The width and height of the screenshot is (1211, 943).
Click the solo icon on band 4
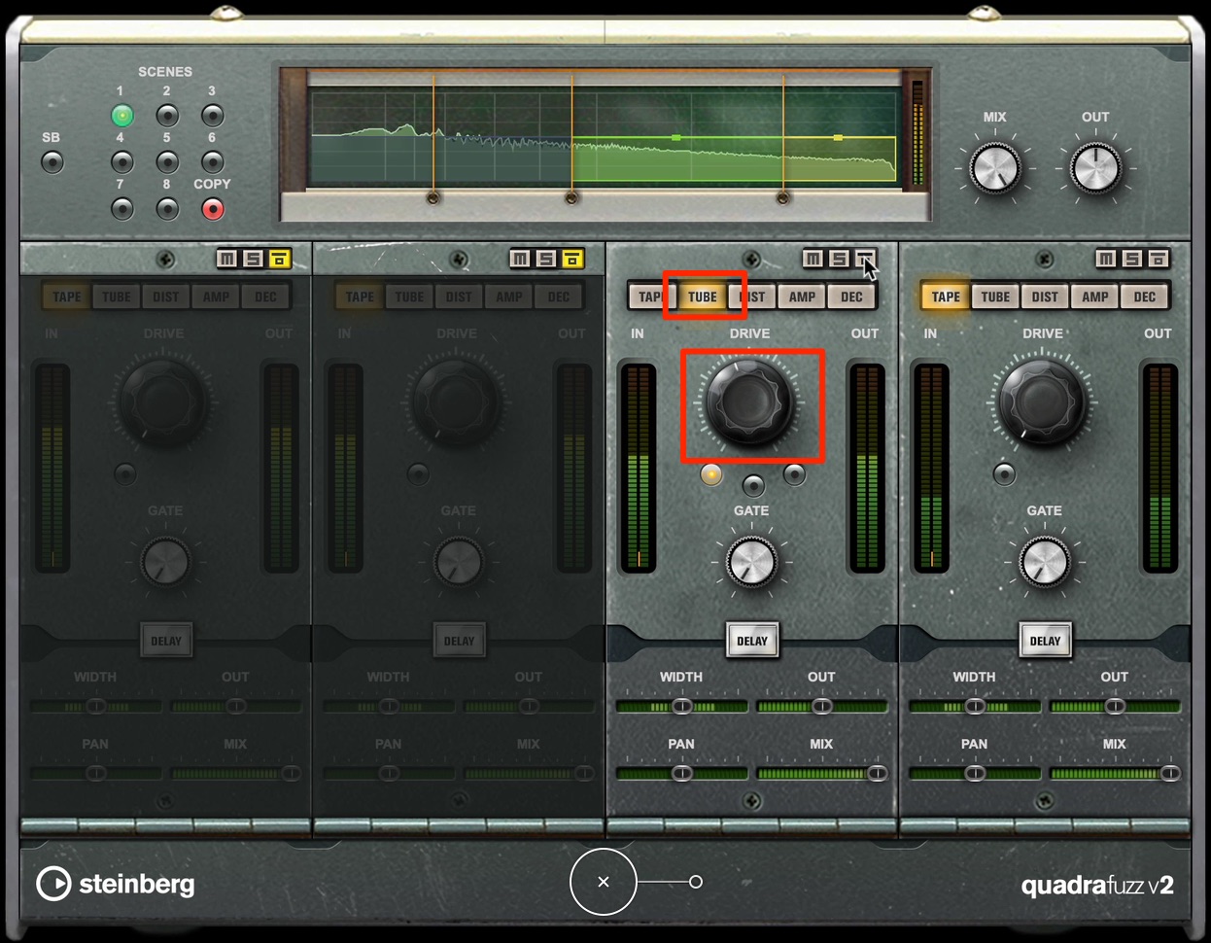click(1132, 259)
